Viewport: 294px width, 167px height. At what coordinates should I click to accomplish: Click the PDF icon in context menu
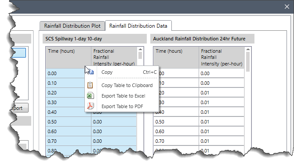[x=90, y=106]
